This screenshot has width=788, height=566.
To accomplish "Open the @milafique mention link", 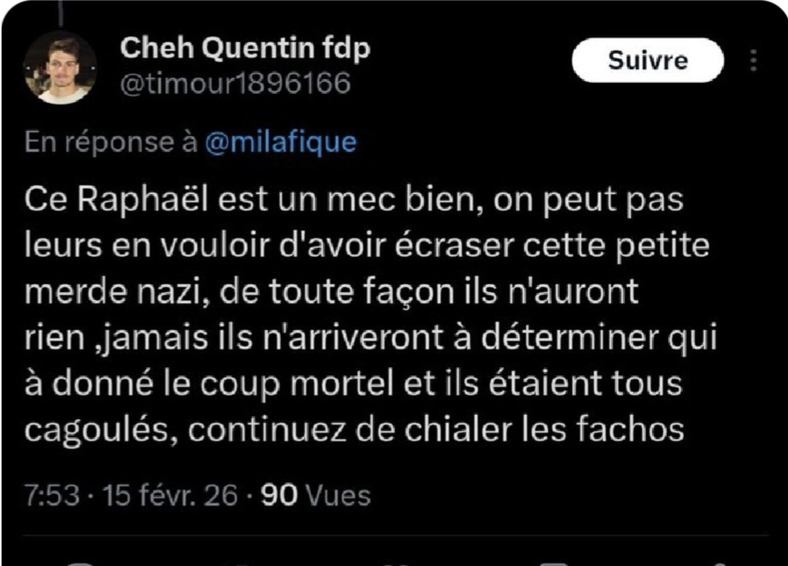I will (x=281, y=142).
